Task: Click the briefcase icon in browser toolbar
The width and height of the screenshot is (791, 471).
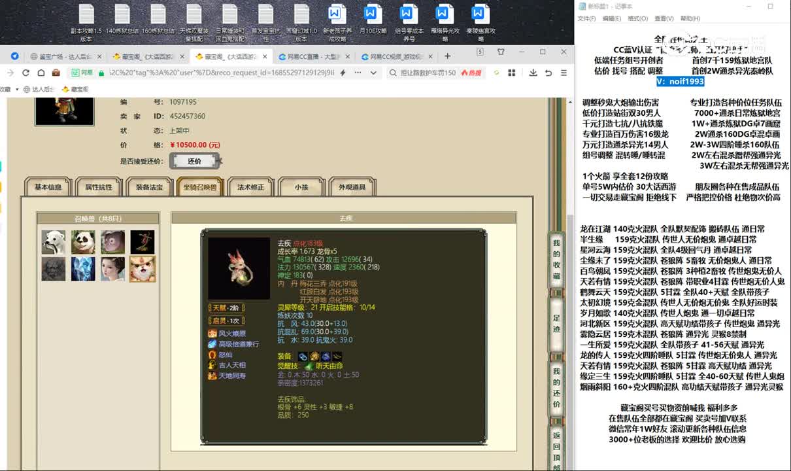Action: pyautogui.click(x=56, y=73)
